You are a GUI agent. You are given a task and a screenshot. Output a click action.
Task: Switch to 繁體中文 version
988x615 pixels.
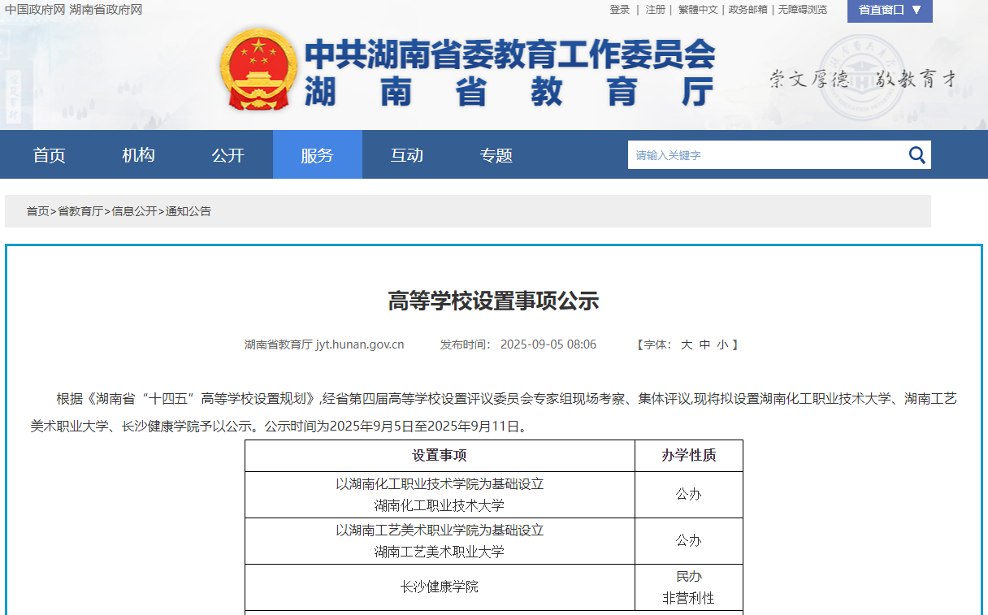pos(698,10)
